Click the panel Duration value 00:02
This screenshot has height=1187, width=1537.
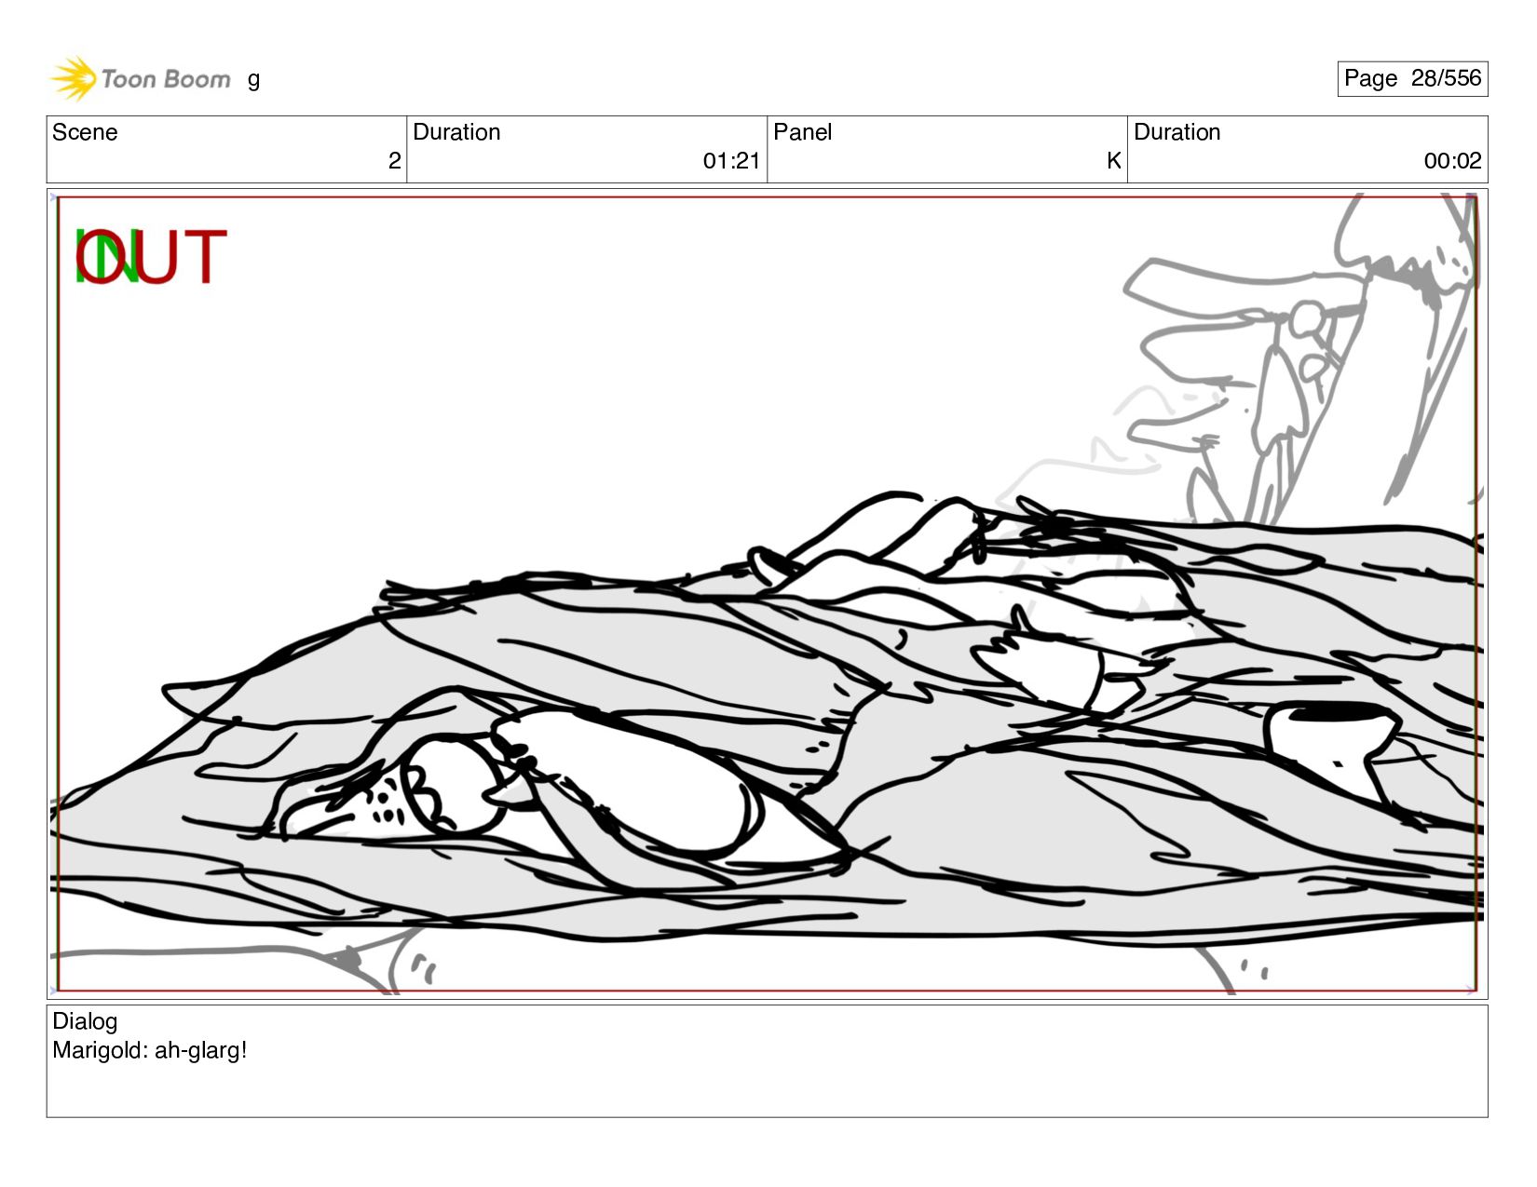(1452, 161)
